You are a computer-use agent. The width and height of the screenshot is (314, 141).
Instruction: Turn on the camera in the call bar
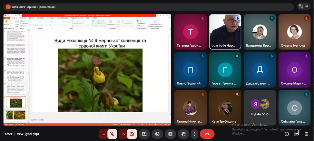[132, 134]
